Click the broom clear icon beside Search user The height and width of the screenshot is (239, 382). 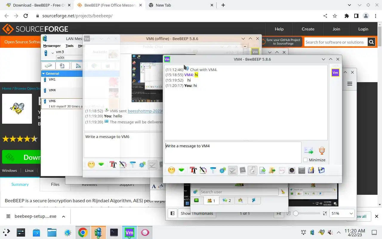[283, 192]
